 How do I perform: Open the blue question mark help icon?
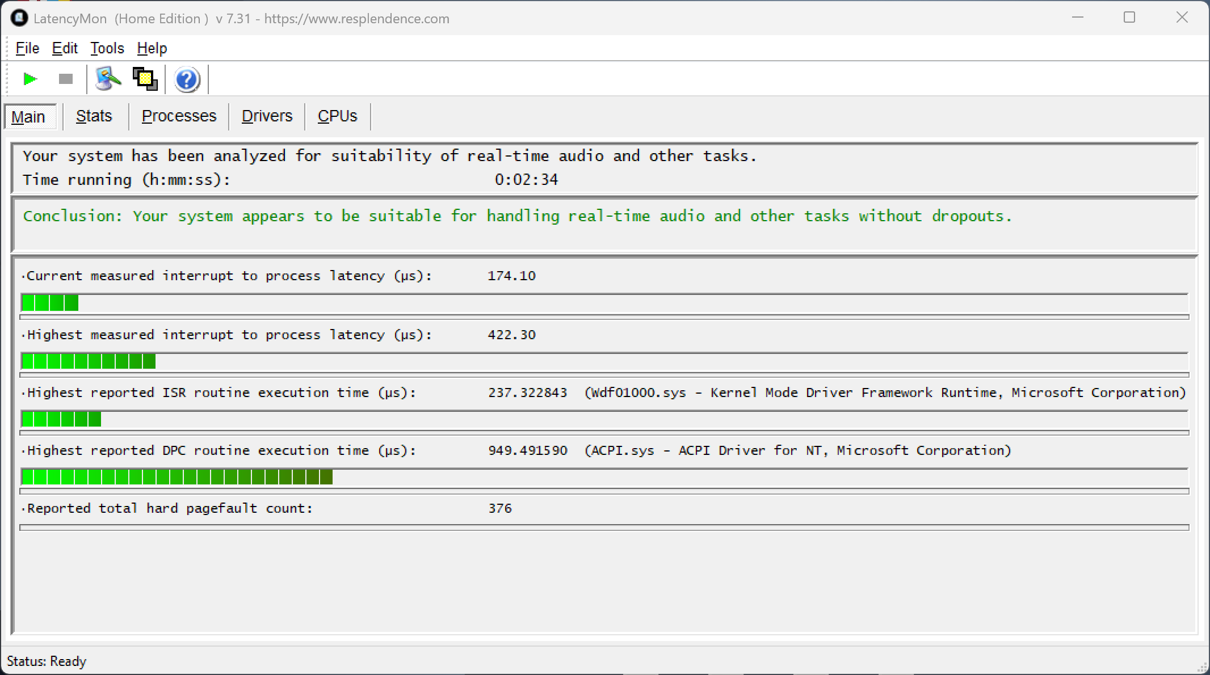[x=187, y=79]
